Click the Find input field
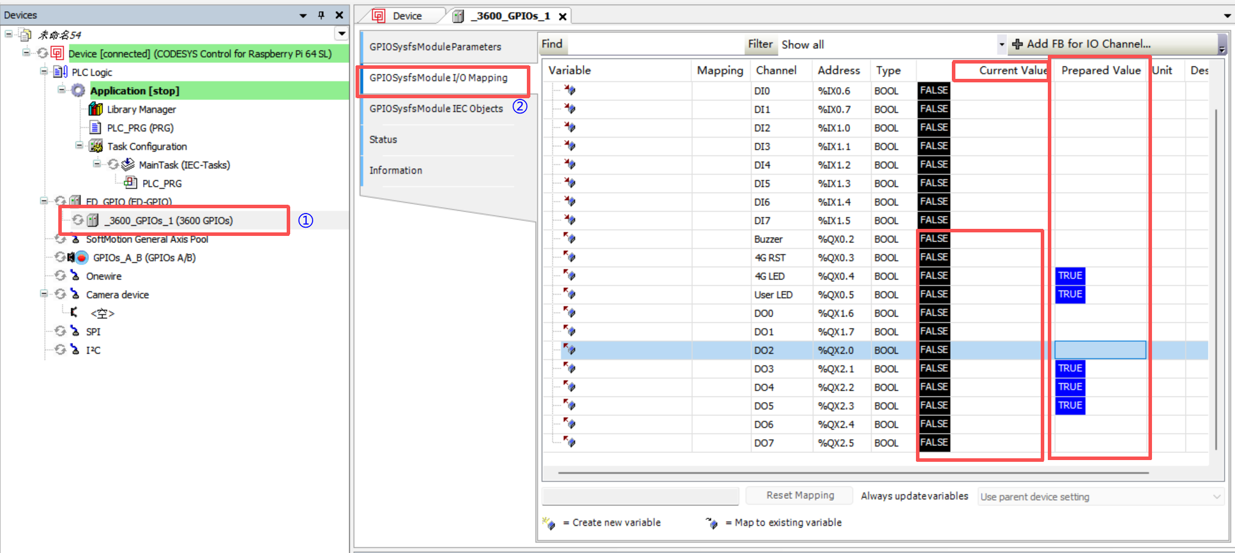This screenshot has width=1235, height=553. point(653,45)
